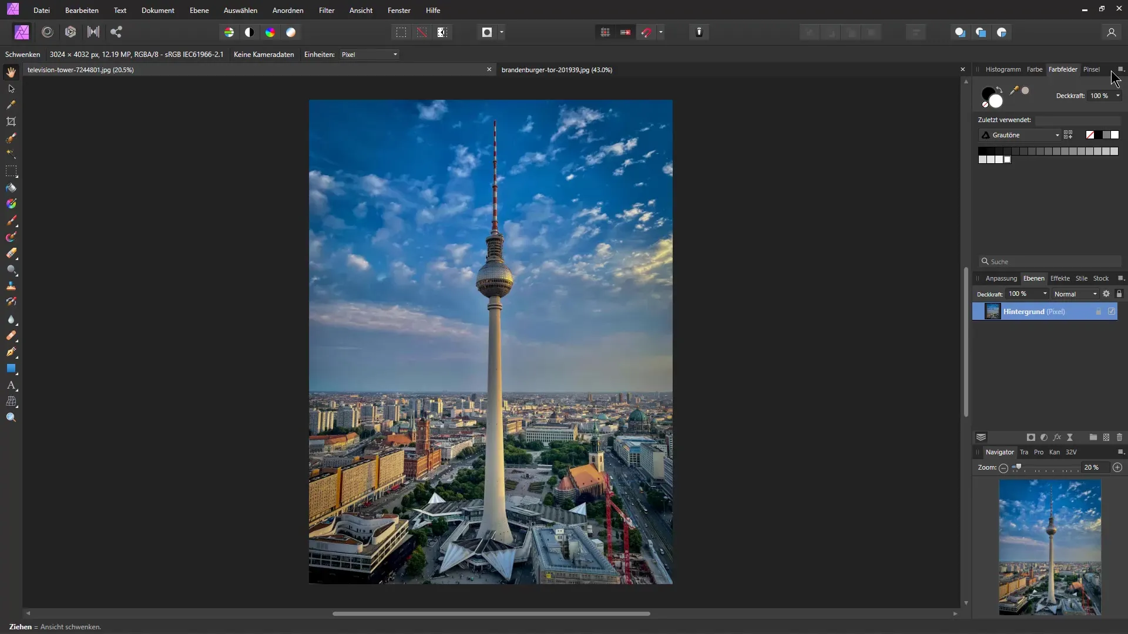1128x634 pixels.
Task: Toggle quick mask icon in toolbar
Action: (x=487, y=32)
